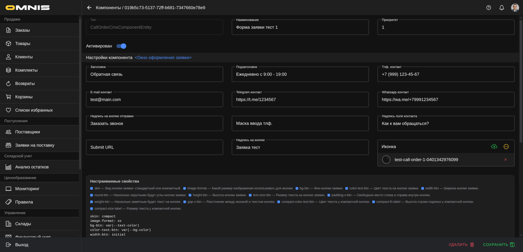Toggle the Активирован switch off
The height and width of the screenshot is (252, 523).
121,46
